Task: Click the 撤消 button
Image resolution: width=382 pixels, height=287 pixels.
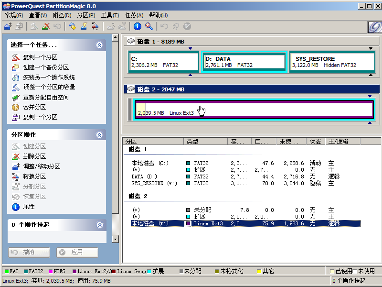Action: pos(29,253)
